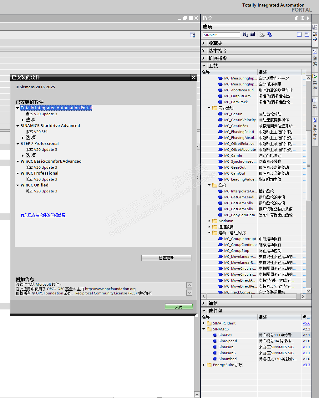Collapse Totally Integrated Automation Portal tree node
This screenshot has width=319, height=398.
pos(18,108)
